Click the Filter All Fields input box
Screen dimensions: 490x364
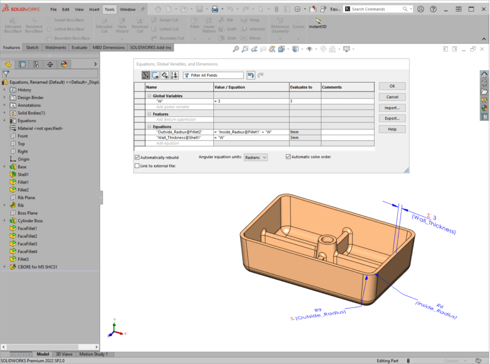(x=216, y=75)
